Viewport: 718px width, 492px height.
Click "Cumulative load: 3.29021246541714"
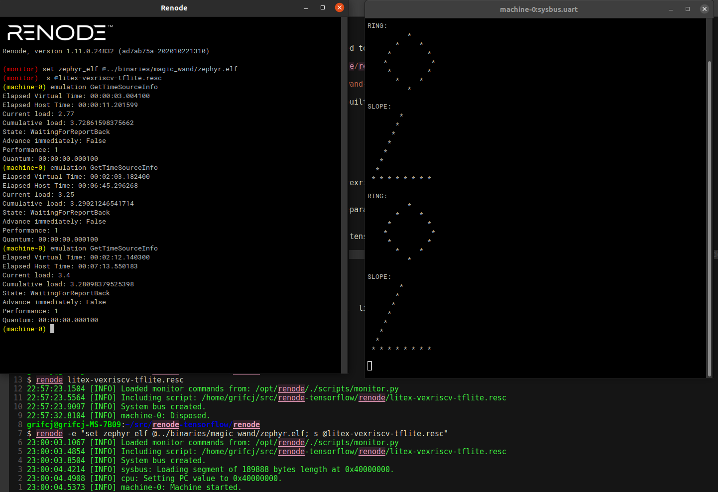click(68, 204)
